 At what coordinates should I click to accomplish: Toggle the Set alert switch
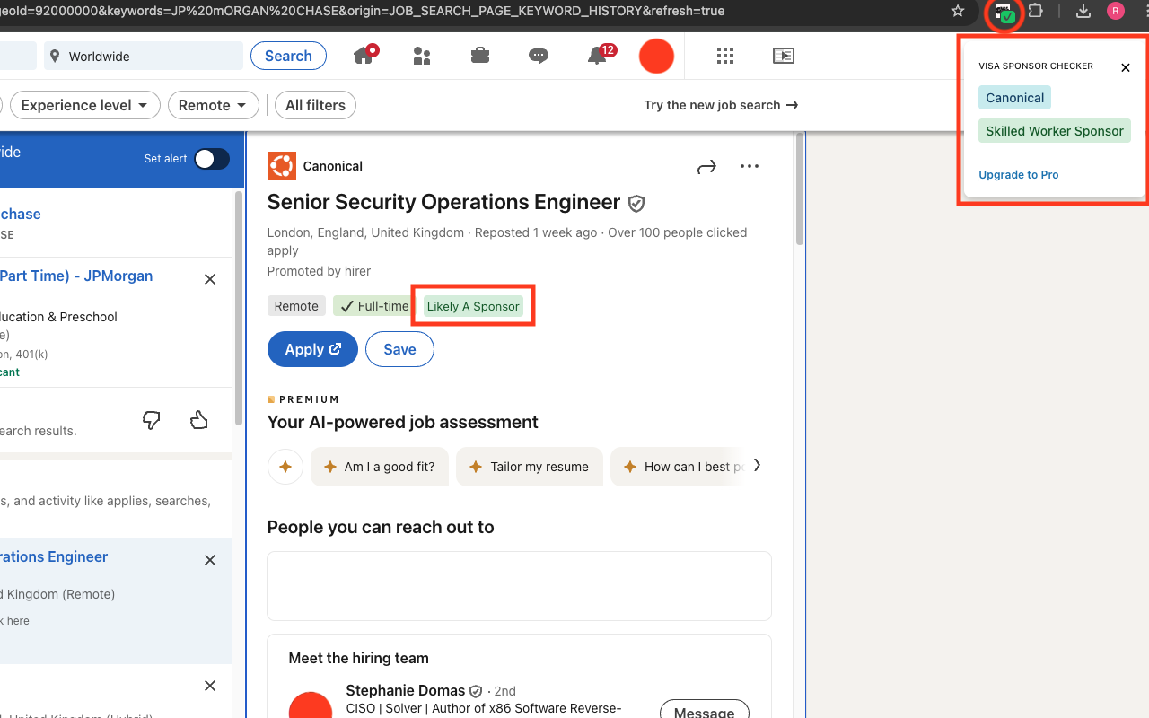point(213,159)
